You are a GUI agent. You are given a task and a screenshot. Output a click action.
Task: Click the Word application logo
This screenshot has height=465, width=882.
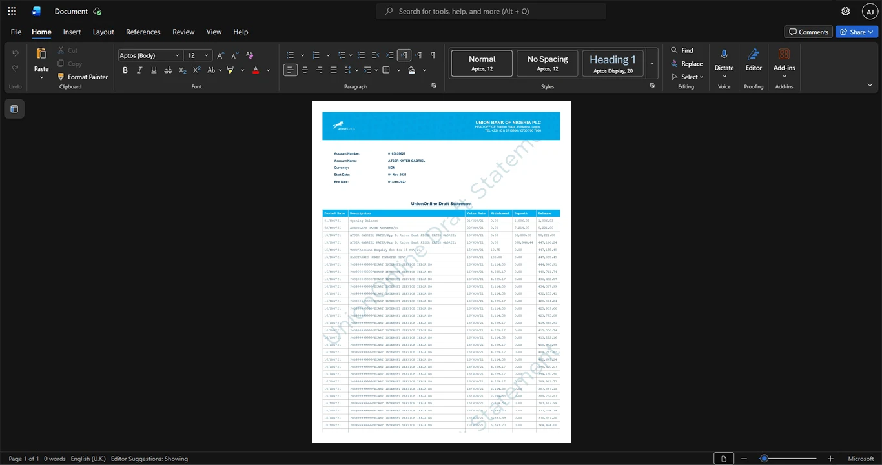click(36, 11)
